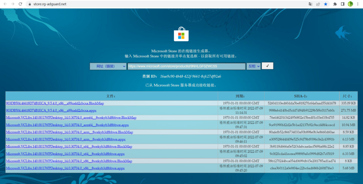The height and width of the screenshot is (184, 363).
Task: Click the 文件 column header
Action: click(111, 96)
